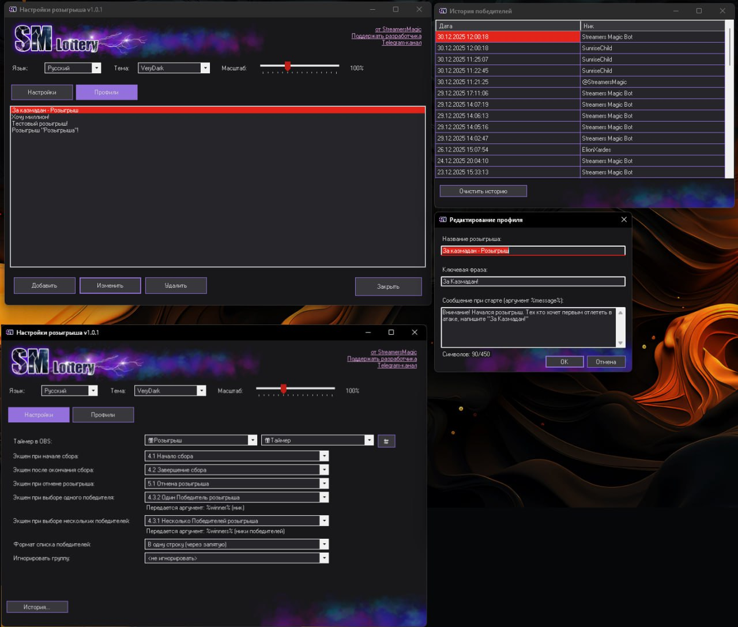
Task: Click the up arrow of the start message scrollbar
Action: [x=620, y=312]
